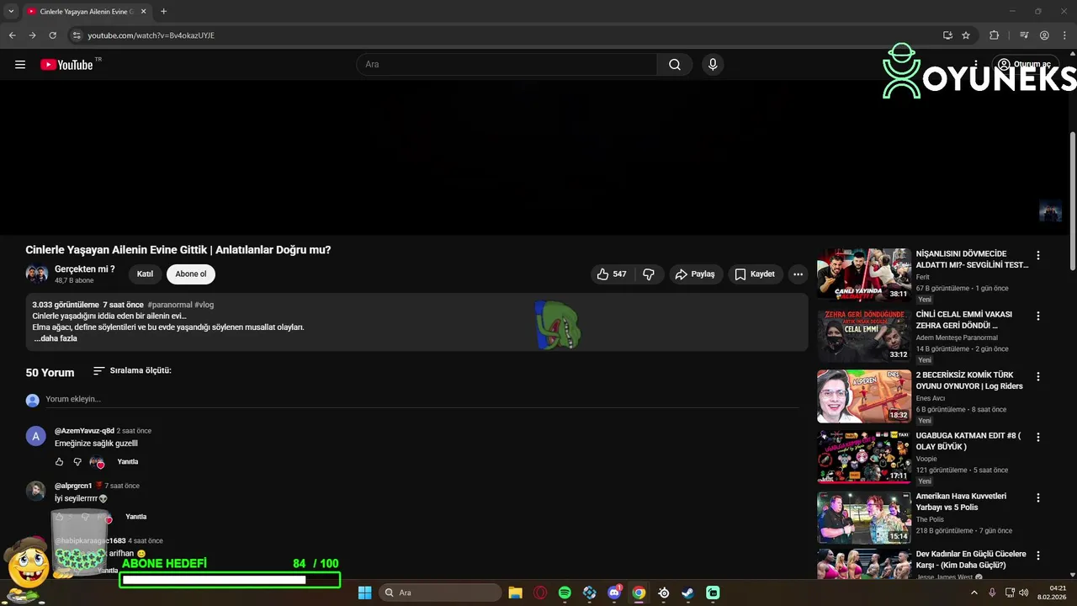Open NİŞANLISINI DÖVMECİDE ALDATTI video thumbnail
This screenshot has height=606, width=1077.
coord(863,274)
